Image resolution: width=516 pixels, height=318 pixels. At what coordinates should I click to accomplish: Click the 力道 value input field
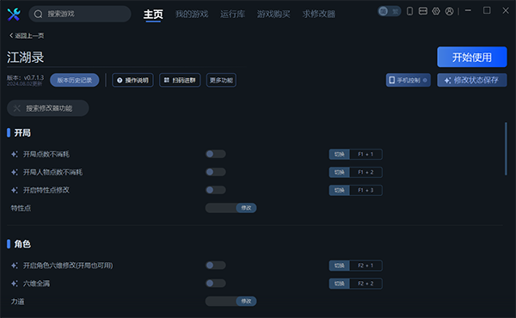(221, 301)
